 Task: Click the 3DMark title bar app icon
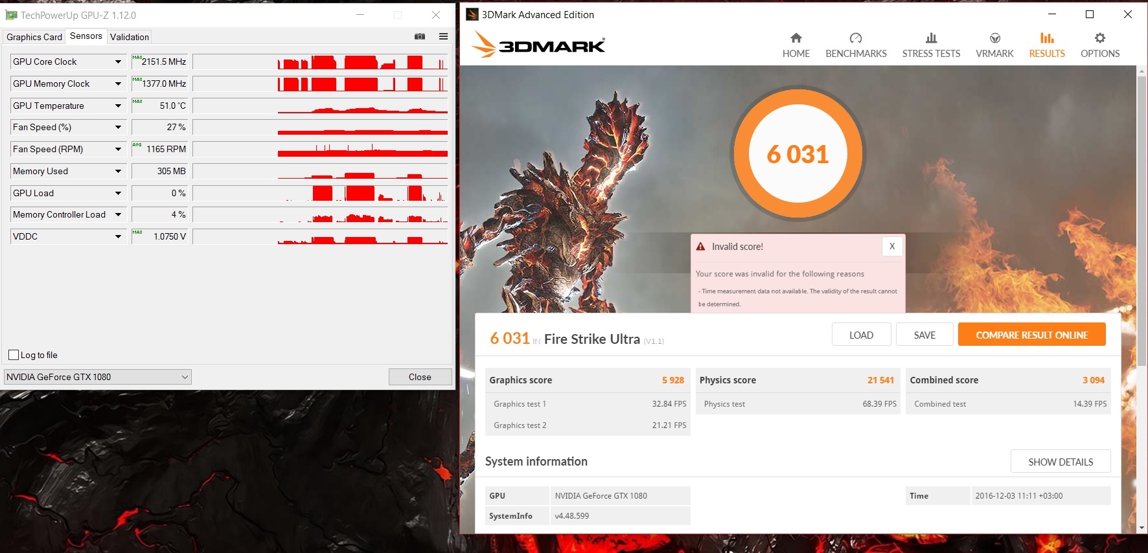point(472,14)
